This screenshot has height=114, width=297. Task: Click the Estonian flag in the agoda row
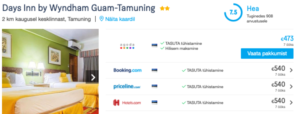pos(155,46)
